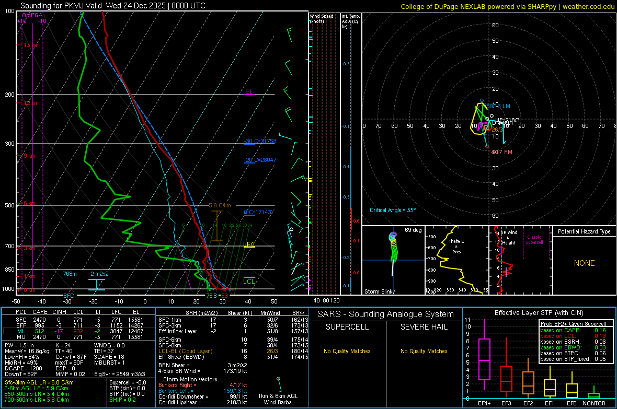Click the magenta OMEGA label
This screenshot has height=409, width=617.
pos(32,15)
